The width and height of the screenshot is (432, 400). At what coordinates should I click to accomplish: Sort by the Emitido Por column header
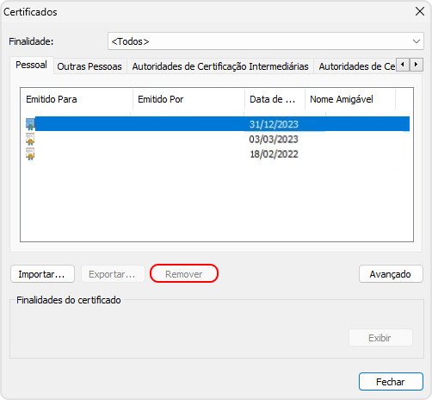(x=188, y=99)
